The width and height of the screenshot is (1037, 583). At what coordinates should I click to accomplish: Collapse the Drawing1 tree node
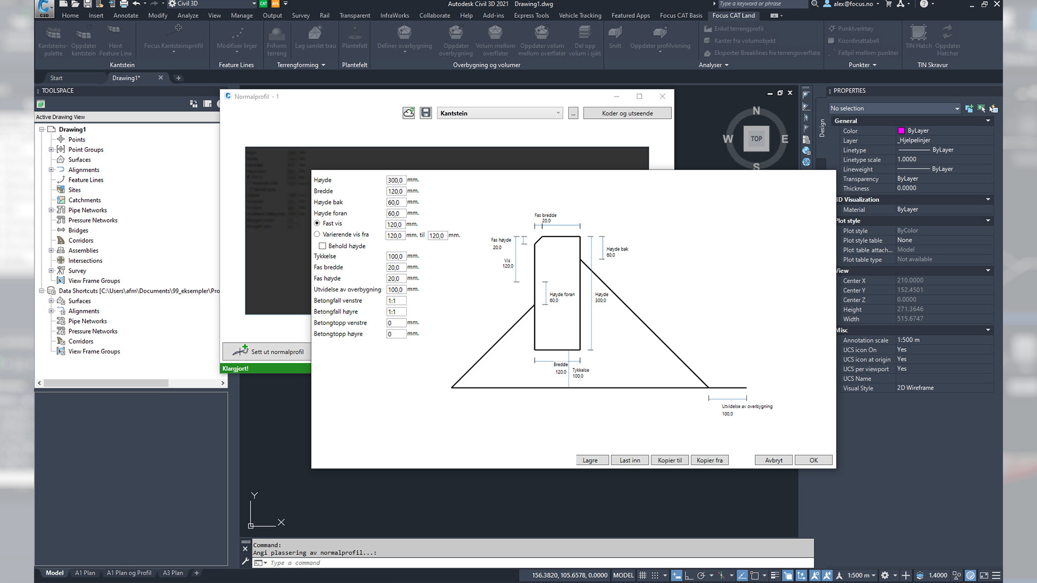[42, 130]
